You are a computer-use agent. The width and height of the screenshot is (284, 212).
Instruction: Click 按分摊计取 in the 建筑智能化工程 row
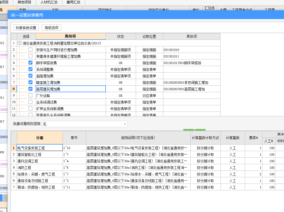click(x=205, y=155)
